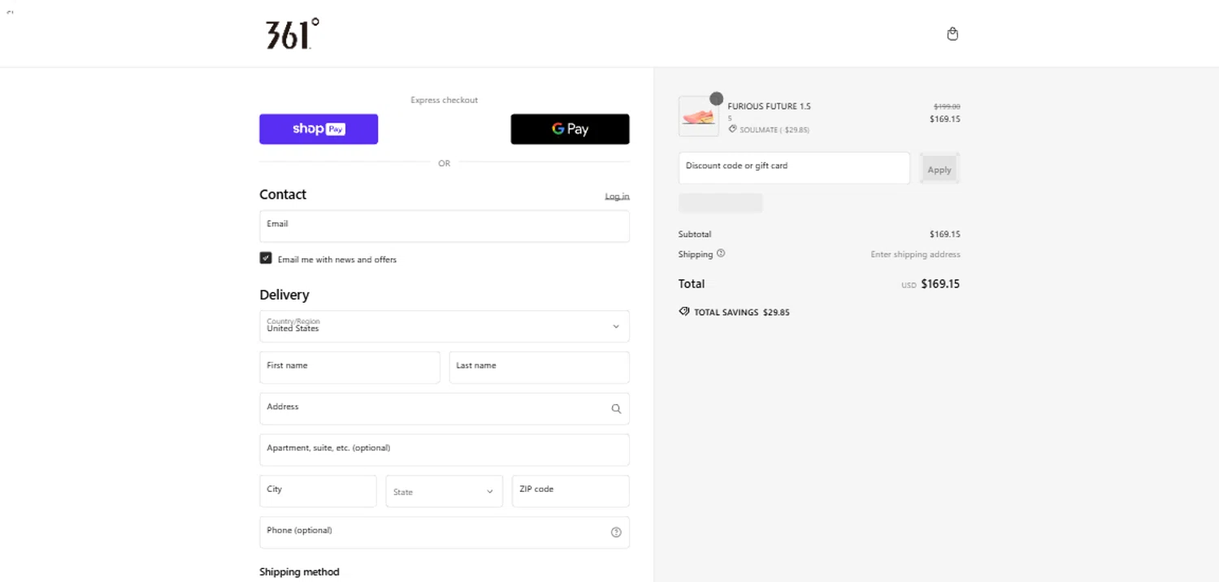The height and width of the screenshot is (582, 1219).
Task: Uncheck Email me with news and offers
Action: (266, 258)
